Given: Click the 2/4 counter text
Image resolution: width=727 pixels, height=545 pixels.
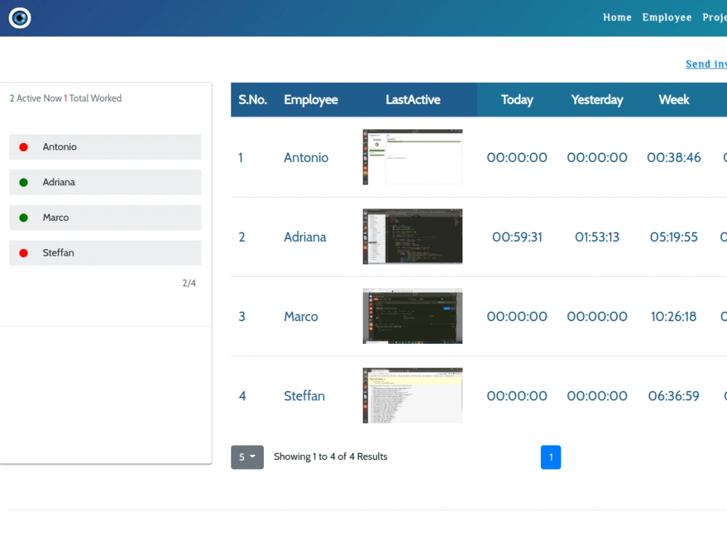Looking at the screenshot, I should pos(189,283).
